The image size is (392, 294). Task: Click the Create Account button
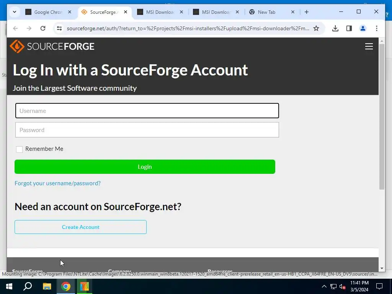[x=80, y=227]
